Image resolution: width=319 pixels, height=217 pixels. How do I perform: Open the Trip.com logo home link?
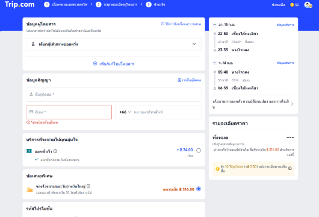tap(19, 4)
